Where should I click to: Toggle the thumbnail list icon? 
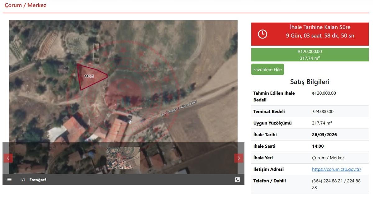[x=9, y=180]
